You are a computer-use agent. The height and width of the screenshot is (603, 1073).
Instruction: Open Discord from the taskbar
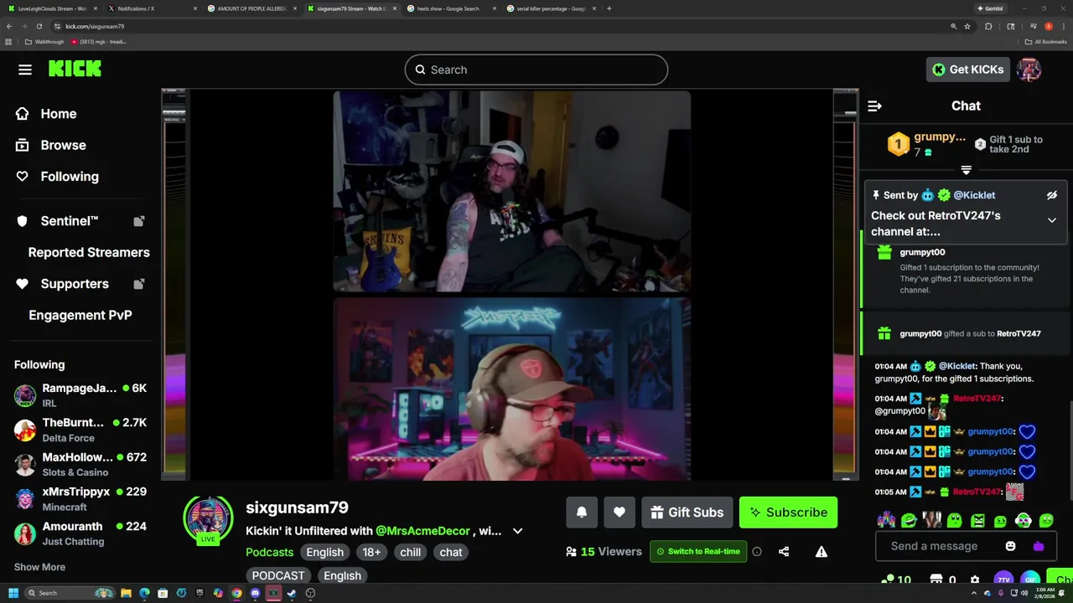pyautogui.click(x=255, y=593)
